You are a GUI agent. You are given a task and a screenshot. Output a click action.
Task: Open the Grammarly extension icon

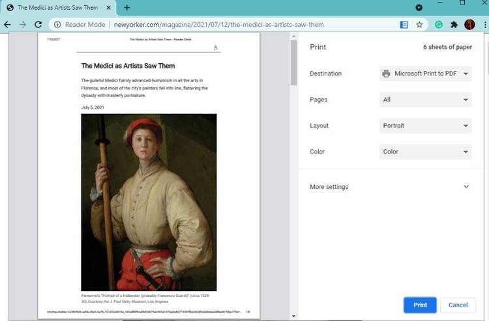(x=439, y=25)
